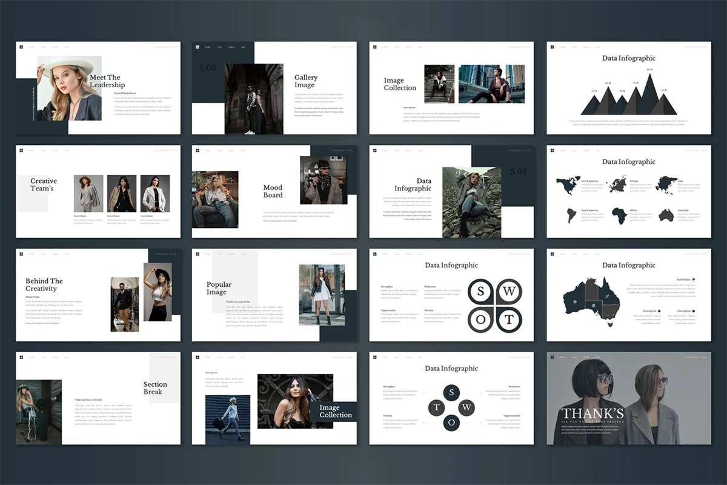Select the T circle in the diamond SWOT layout
Screen dimensions: 727x485
435,407
